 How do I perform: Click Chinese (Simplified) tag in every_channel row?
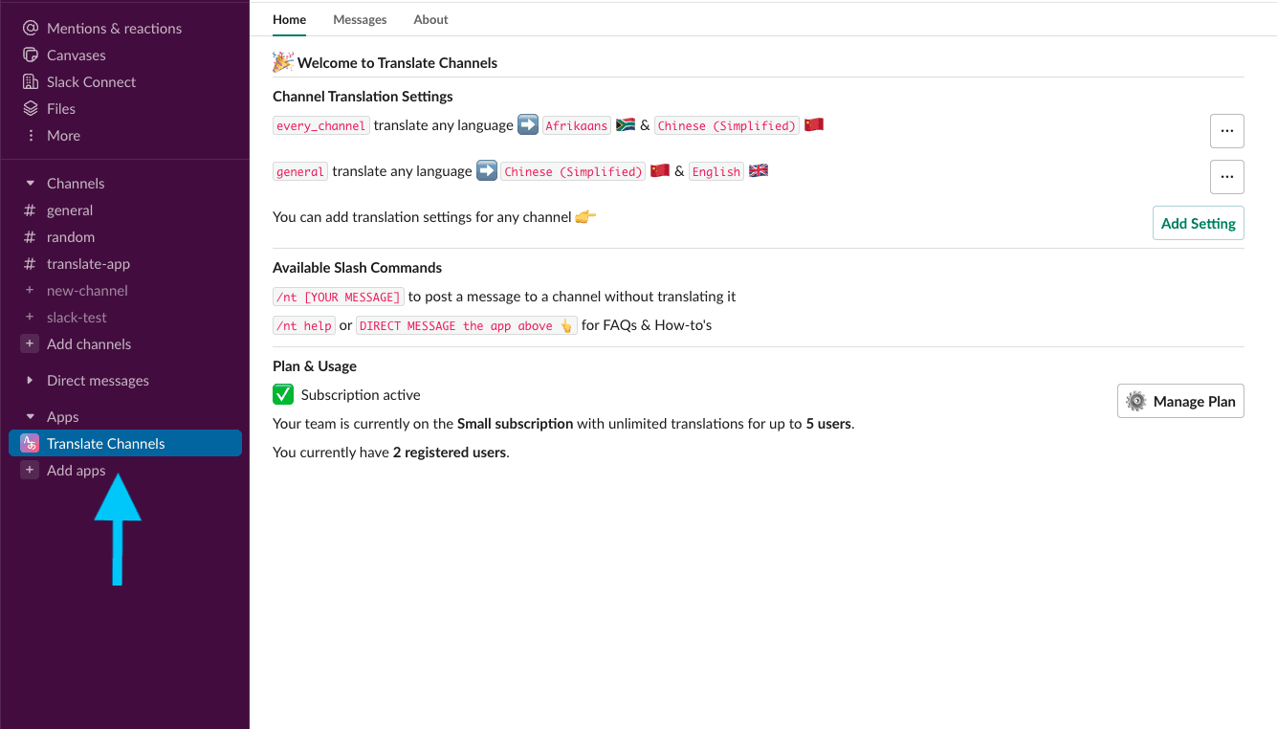(x=727, y=125)
